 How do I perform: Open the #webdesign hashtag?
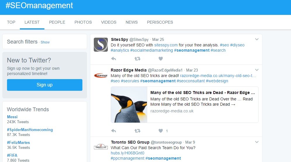(217, 81)
